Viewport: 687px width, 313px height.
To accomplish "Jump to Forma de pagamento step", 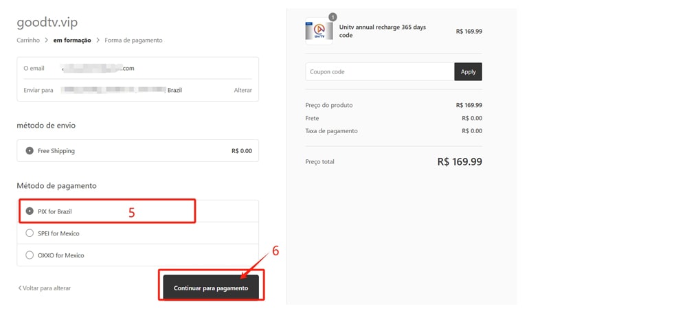I will coord(133,40).
